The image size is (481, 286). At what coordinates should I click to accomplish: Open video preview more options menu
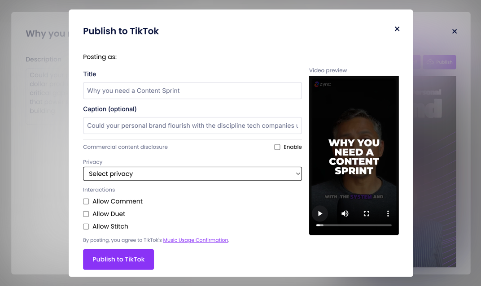coord(388,214)
